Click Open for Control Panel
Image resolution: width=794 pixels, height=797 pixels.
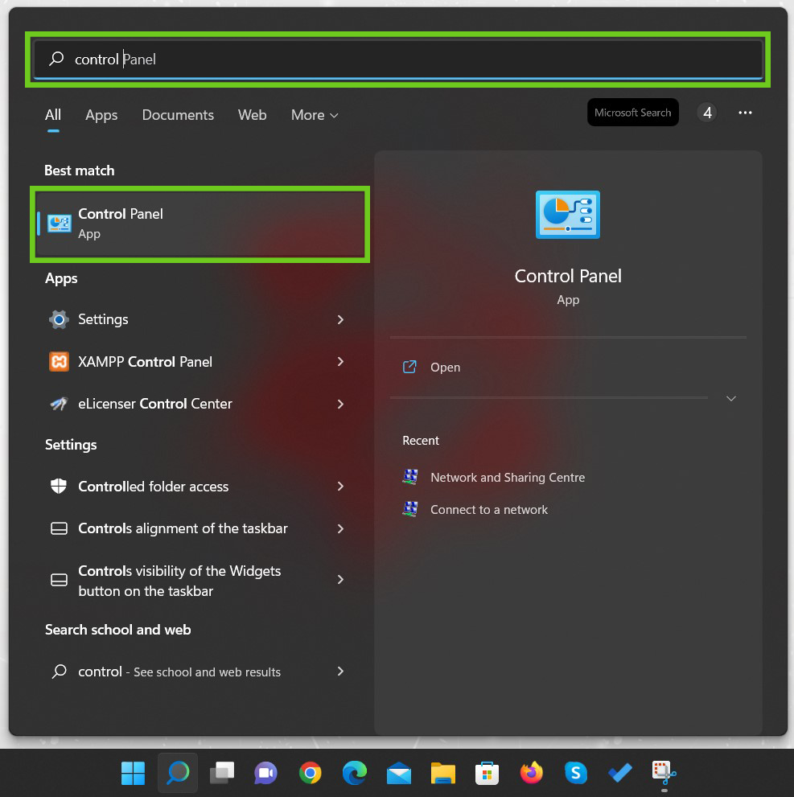(x=445, y=368)
